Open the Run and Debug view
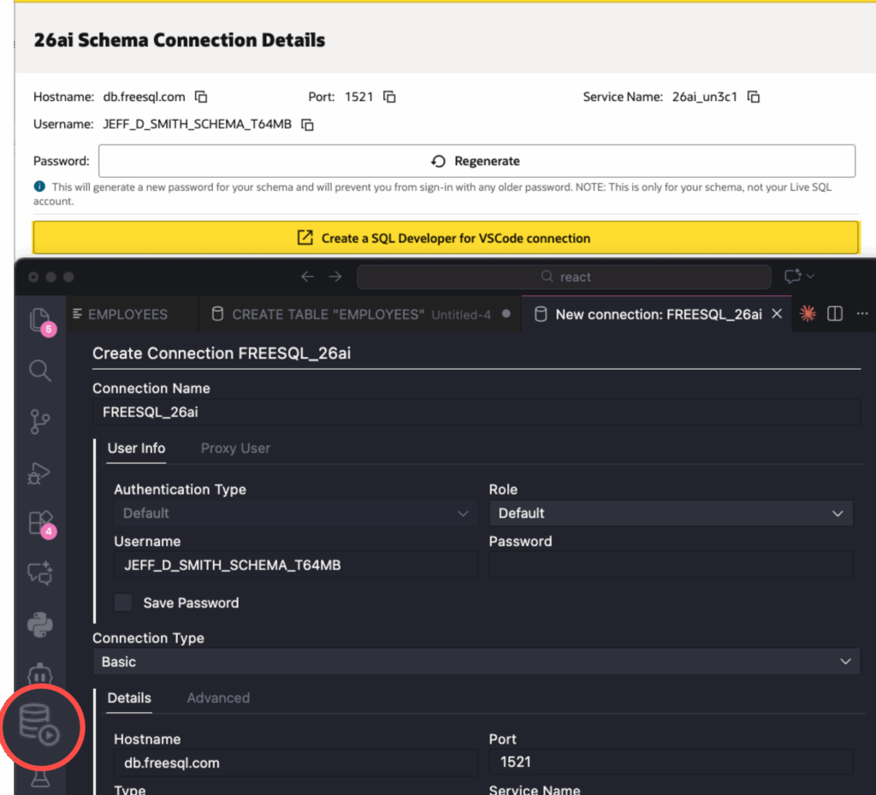Screen dimensions: 876x795 point(40,472)
